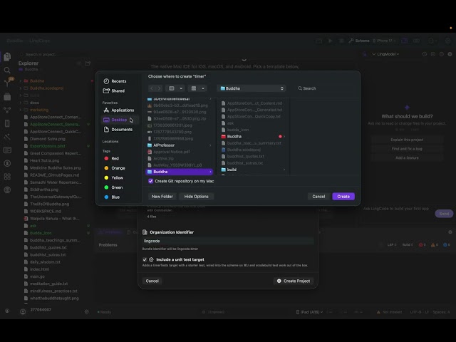Toggle 'Create Git repository on my Mac' checkbox
This screenshot has width=456, height=342.
pyautogui.click(x=150, y=181)
